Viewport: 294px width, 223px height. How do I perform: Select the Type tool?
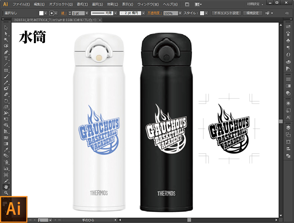[6, 58]
